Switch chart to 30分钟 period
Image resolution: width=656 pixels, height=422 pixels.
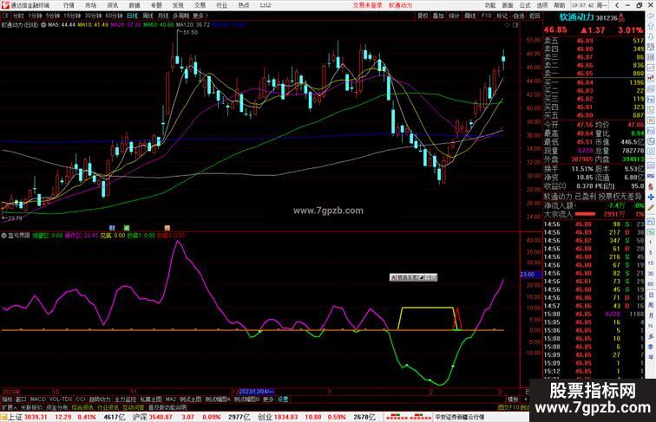pyautogui.click(x=93, y=16)
